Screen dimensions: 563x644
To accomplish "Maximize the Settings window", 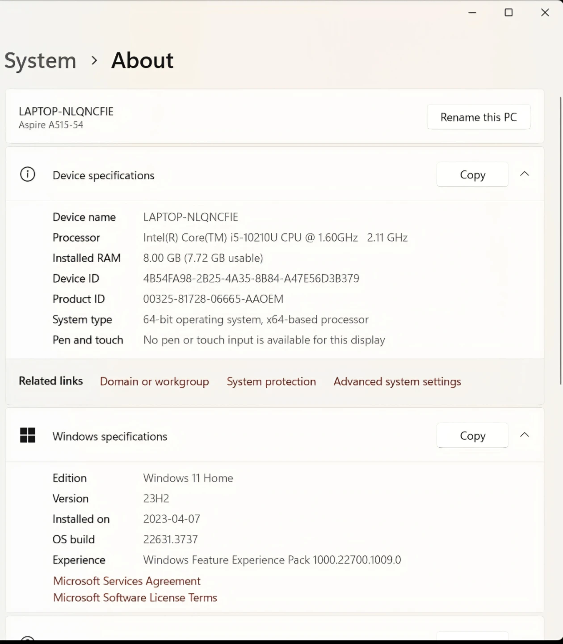I will [508, 13].
